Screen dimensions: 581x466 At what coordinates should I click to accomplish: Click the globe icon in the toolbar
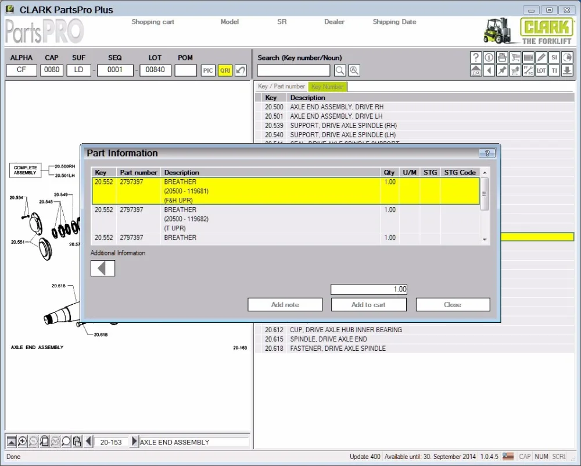(x=568, y=57)
